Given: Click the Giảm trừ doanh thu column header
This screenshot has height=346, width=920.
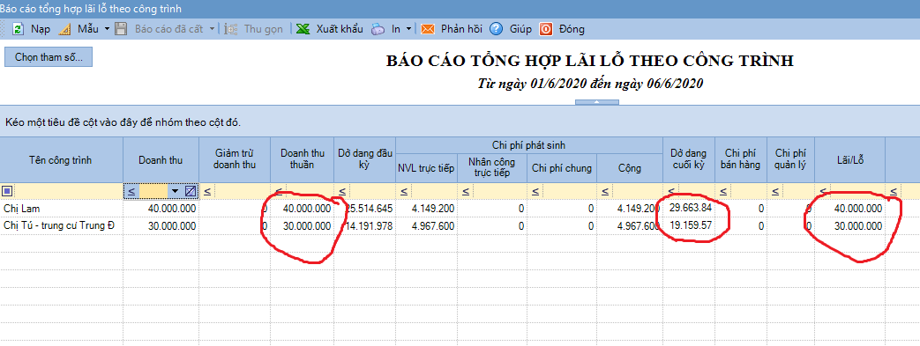Looking at the screenshot, I should [235, 160].
